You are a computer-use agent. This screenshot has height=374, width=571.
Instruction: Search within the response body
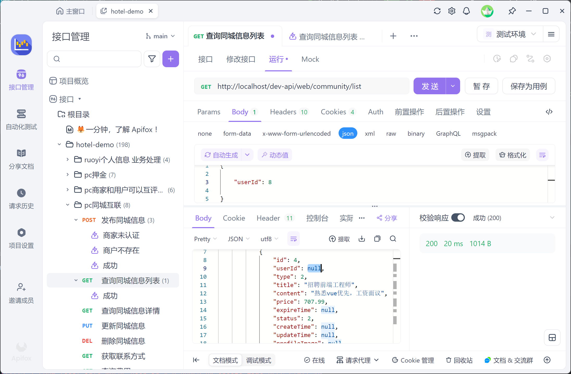click(393, 239)
